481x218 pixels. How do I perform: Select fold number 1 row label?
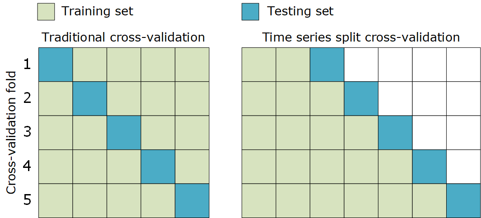[27, 65]
